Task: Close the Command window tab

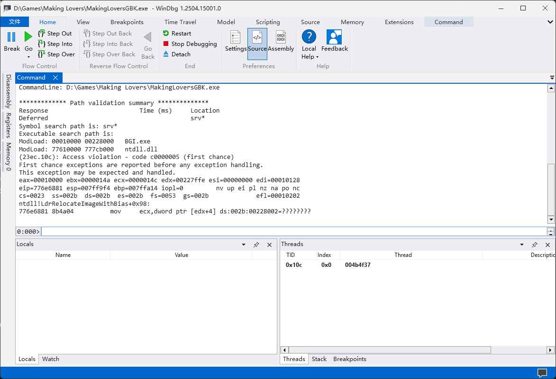Action: pyautogui.click(x=55, y=78)
